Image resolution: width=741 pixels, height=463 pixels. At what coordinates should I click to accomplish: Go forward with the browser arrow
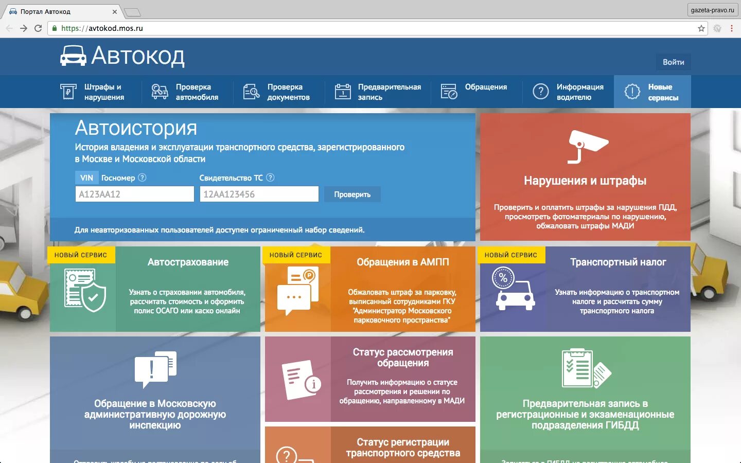[23, 28]
